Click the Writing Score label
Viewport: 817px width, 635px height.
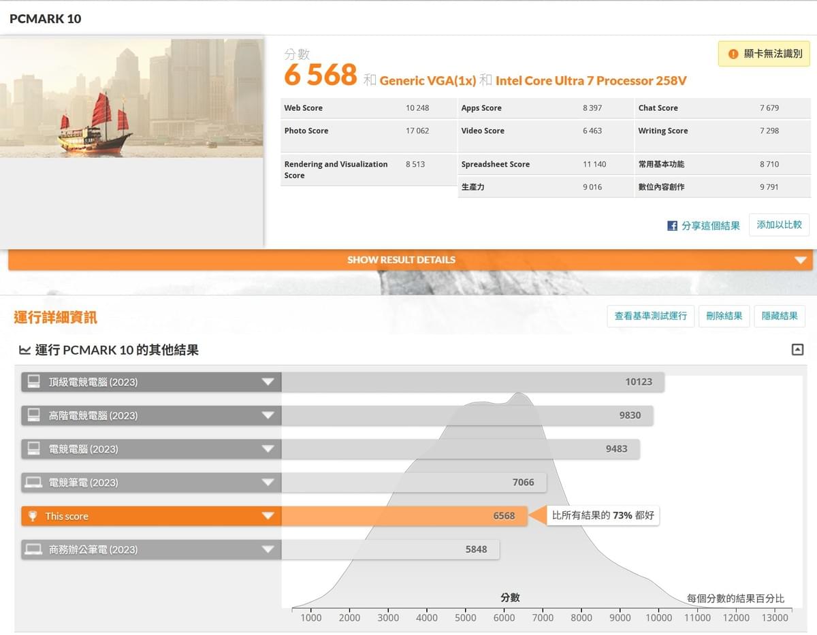663,131
